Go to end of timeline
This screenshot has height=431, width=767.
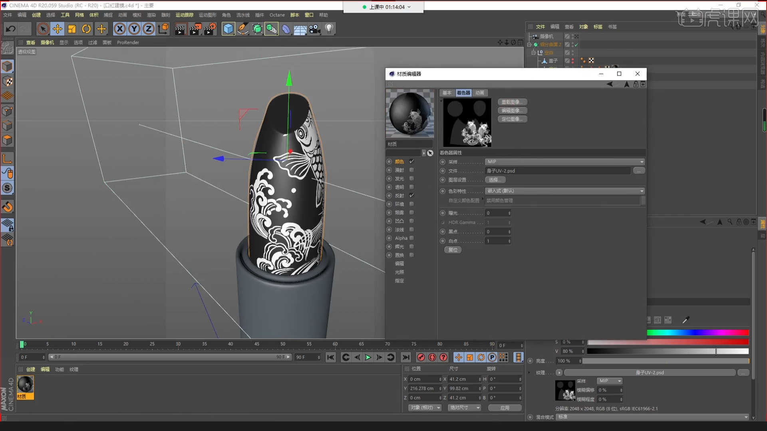(406, 357)
